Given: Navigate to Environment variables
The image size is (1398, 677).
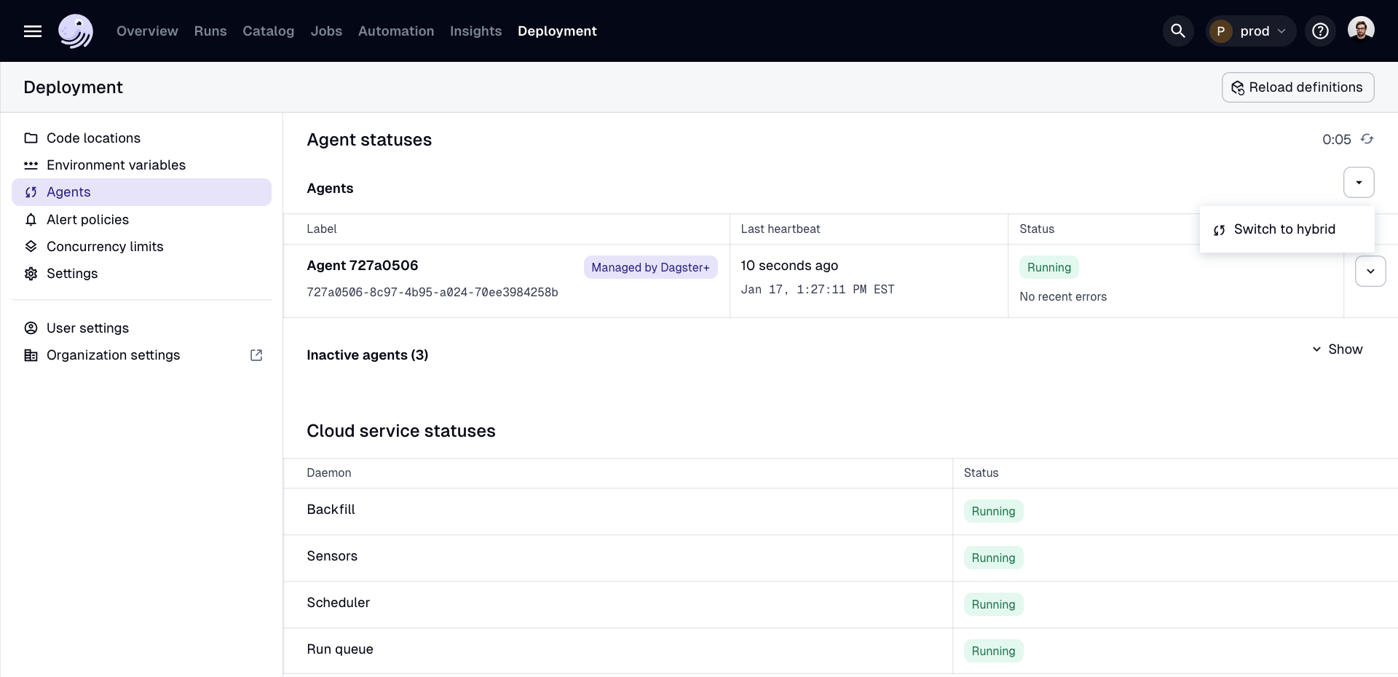Looking at the screenshot, I should tap(116, 165).
